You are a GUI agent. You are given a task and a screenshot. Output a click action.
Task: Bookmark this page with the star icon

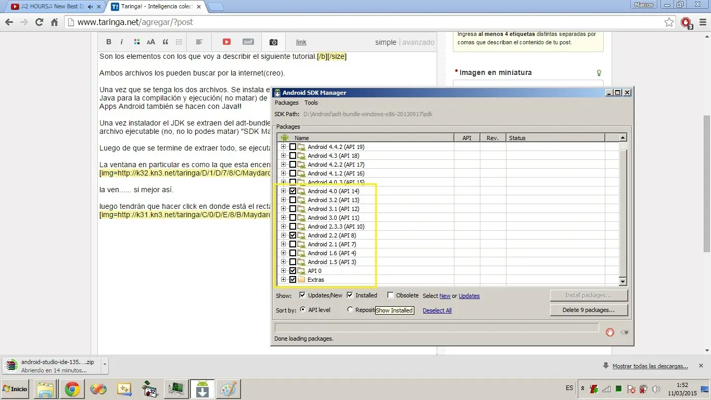[x=669, y=22]
